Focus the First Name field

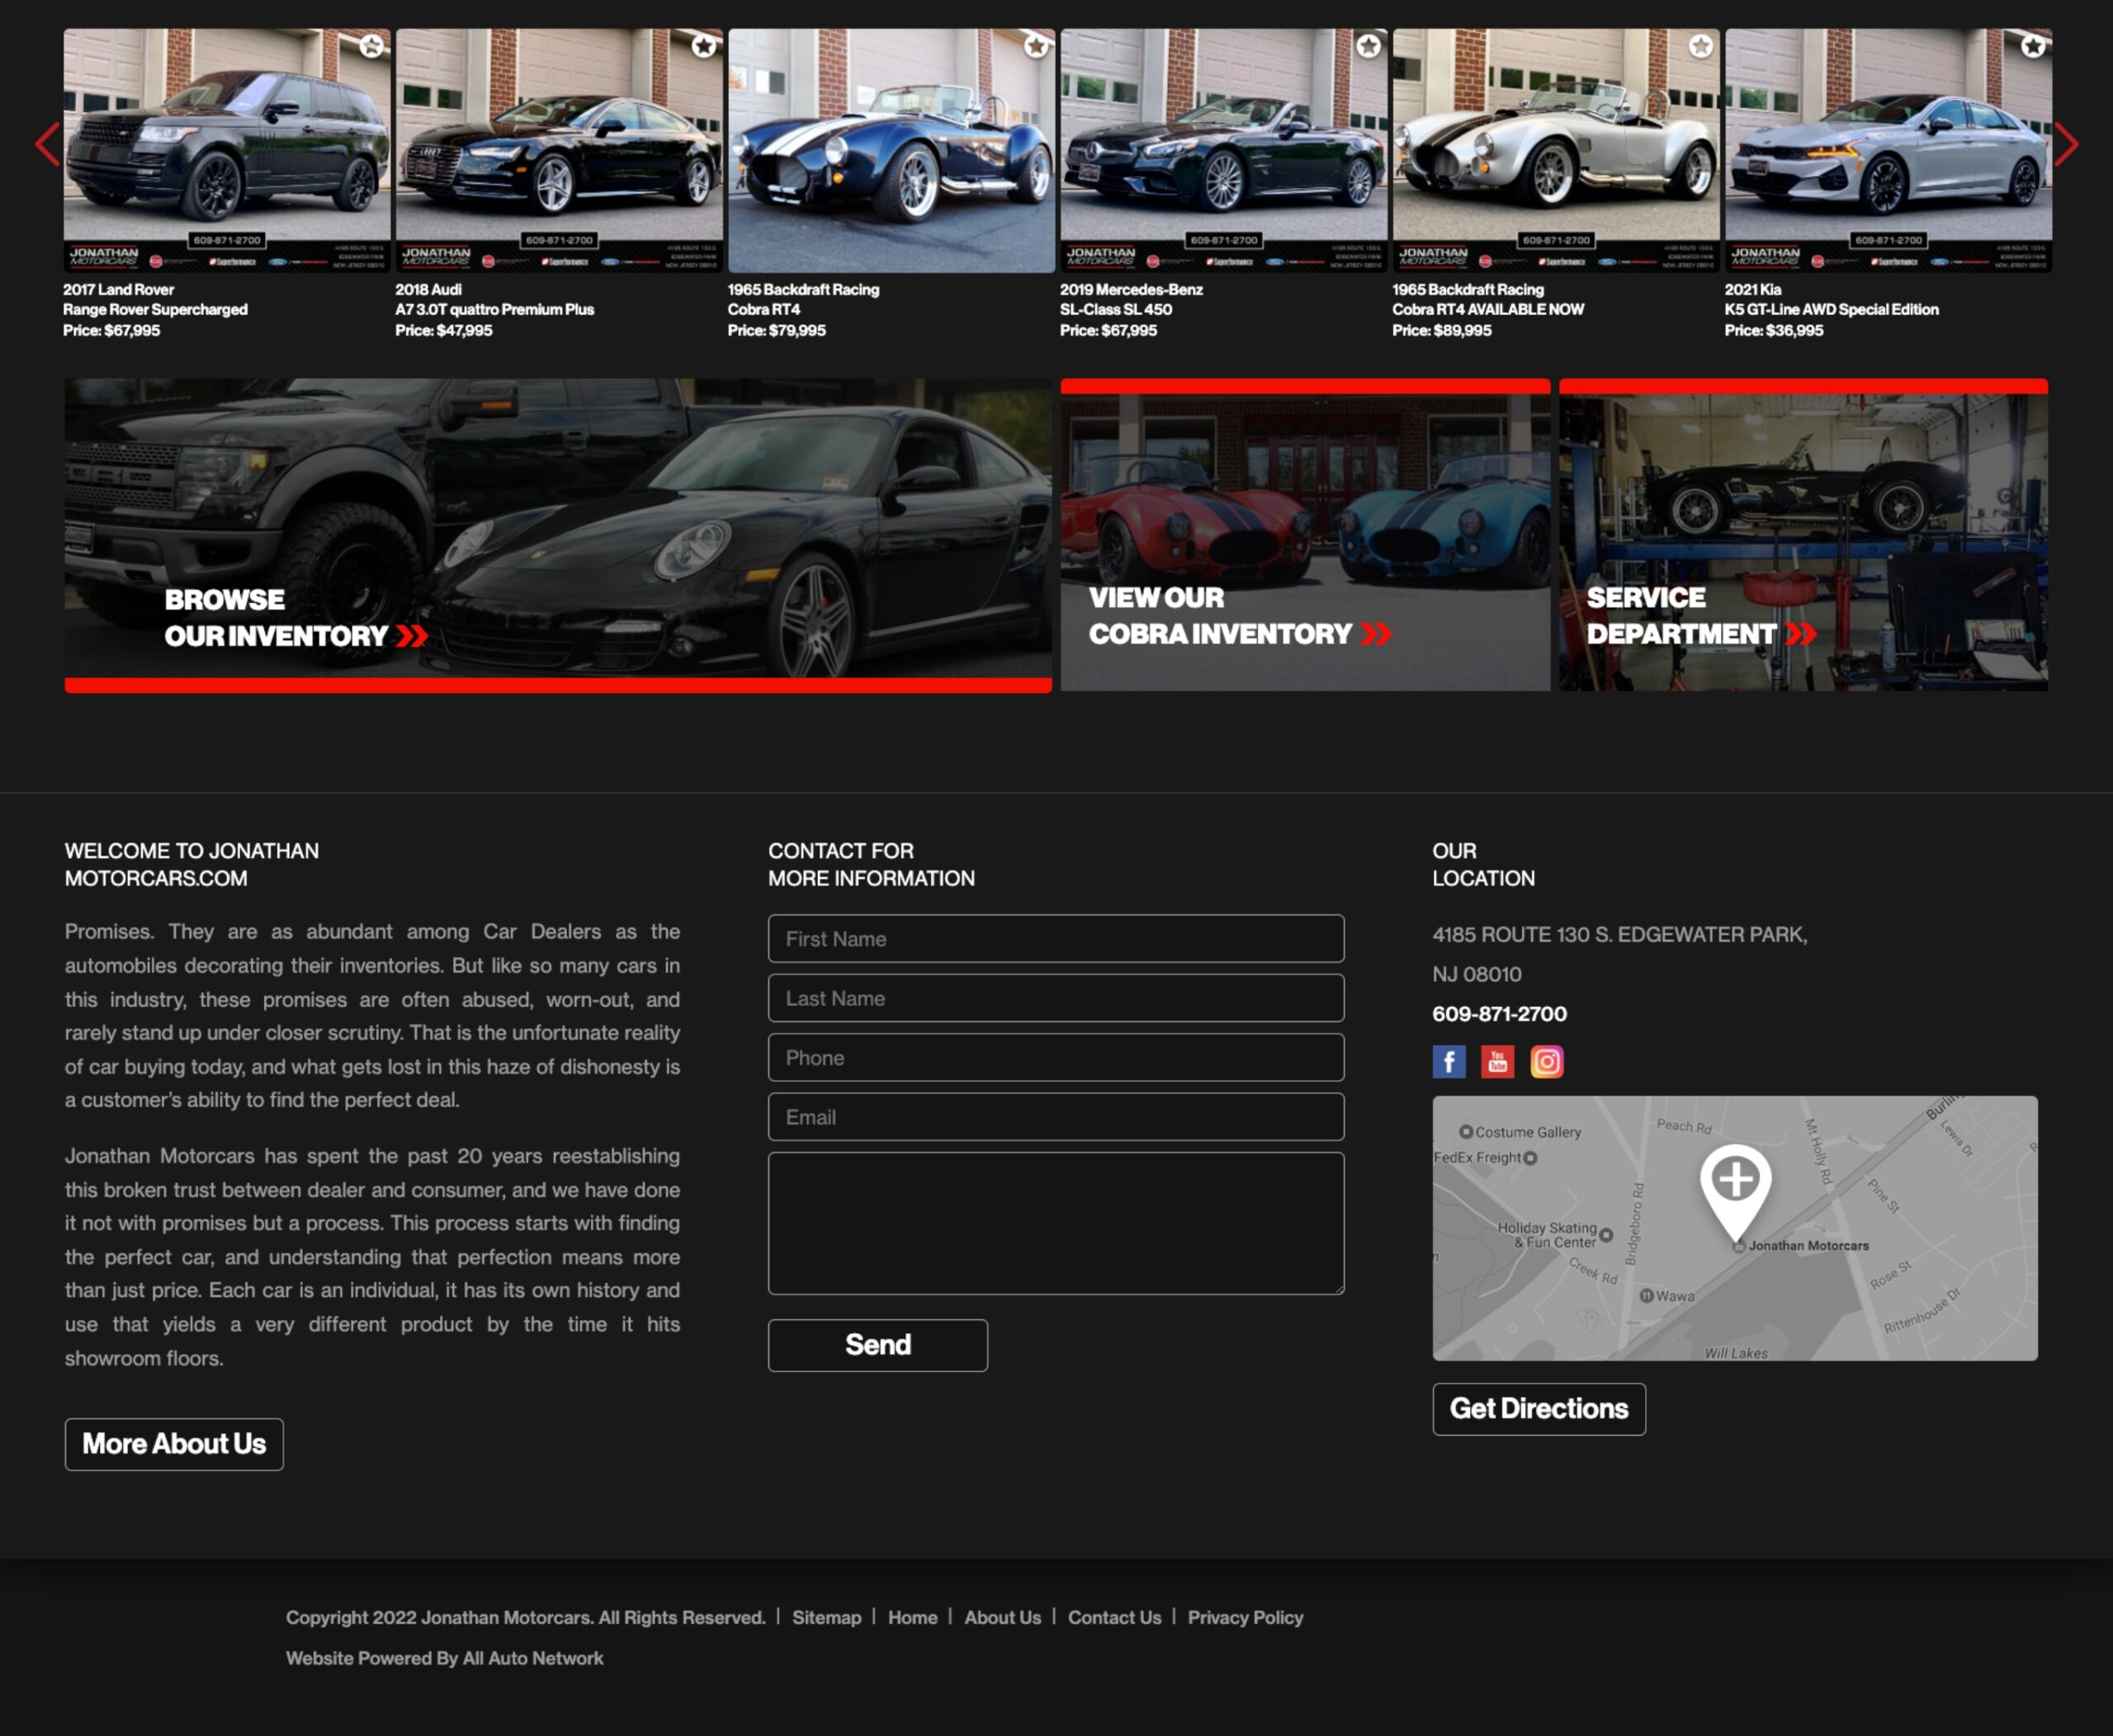click(x=1056, y=939)
